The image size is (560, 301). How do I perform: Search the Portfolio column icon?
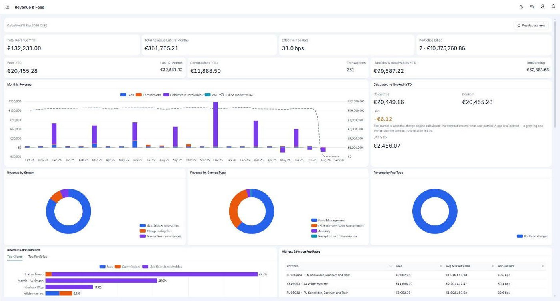click(391, 266)
